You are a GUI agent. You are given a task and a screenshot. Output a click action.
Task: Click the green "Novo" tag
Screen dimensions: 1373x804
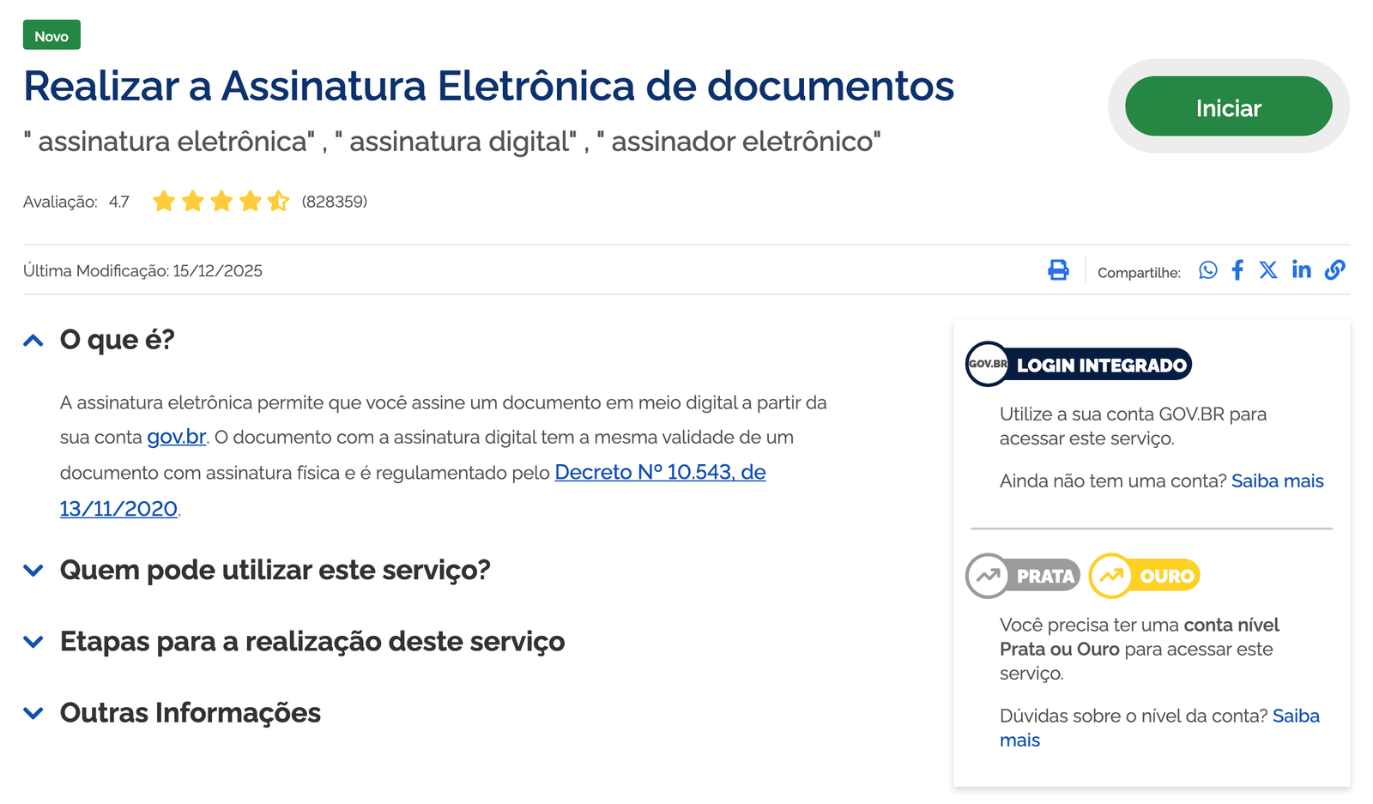pos(51,35)
